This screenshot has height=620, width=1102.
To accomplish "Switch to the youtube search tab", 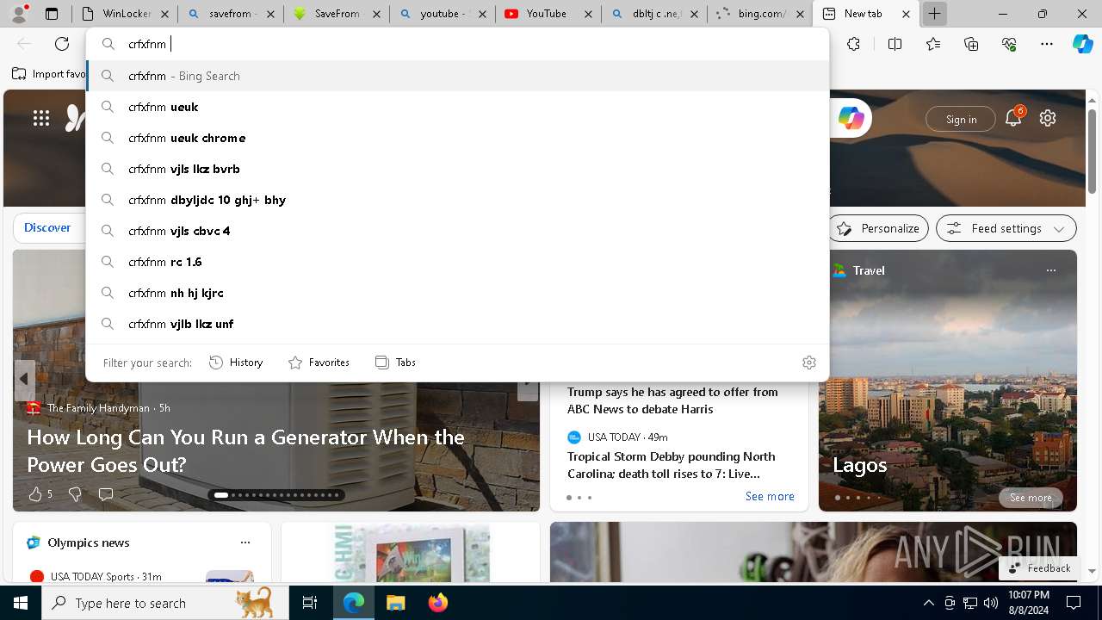I will [443, 14].
